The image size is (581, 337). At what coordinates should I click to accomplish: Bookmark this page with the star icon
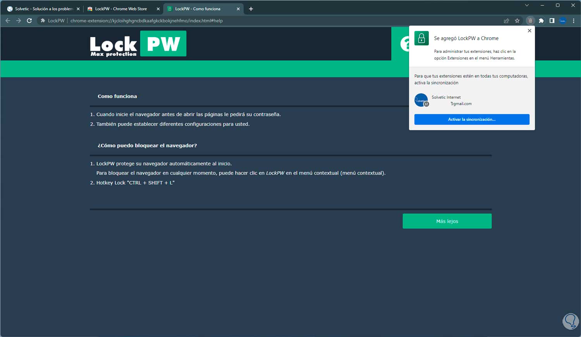(517, 21)
